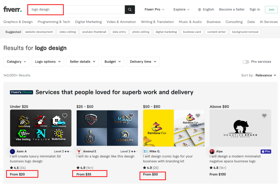Click the Alpa seller name

tap(219, 152)
